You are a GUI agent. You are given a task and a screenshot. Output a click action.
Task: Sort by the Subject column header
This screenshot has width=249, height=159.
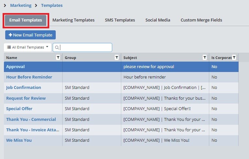130,58
